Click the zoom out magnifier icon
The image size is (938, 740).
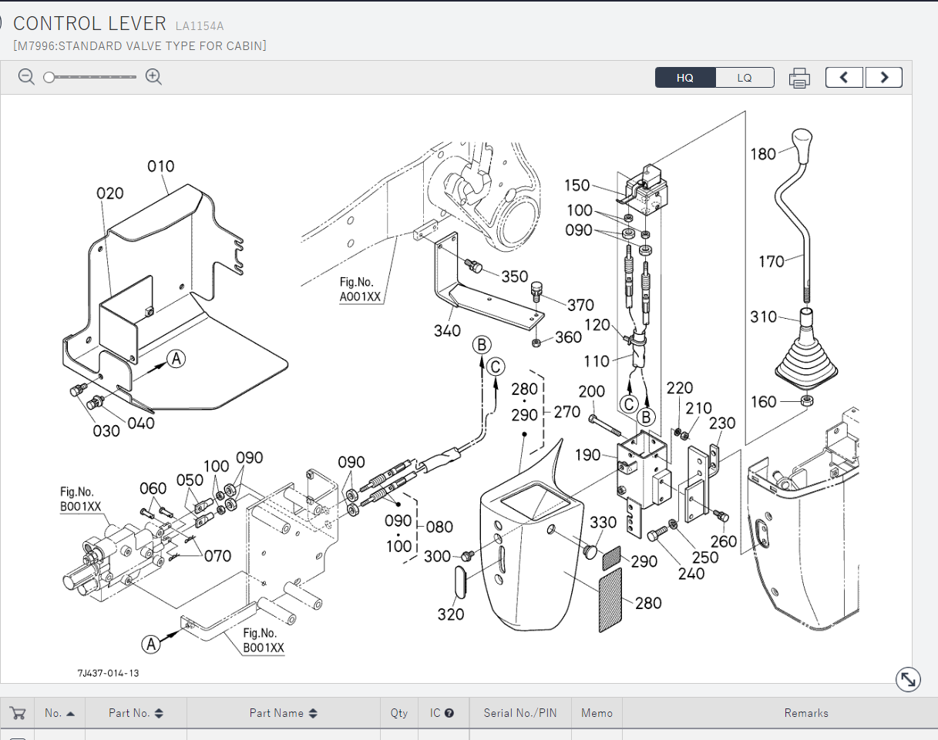[x=27, y=77]
